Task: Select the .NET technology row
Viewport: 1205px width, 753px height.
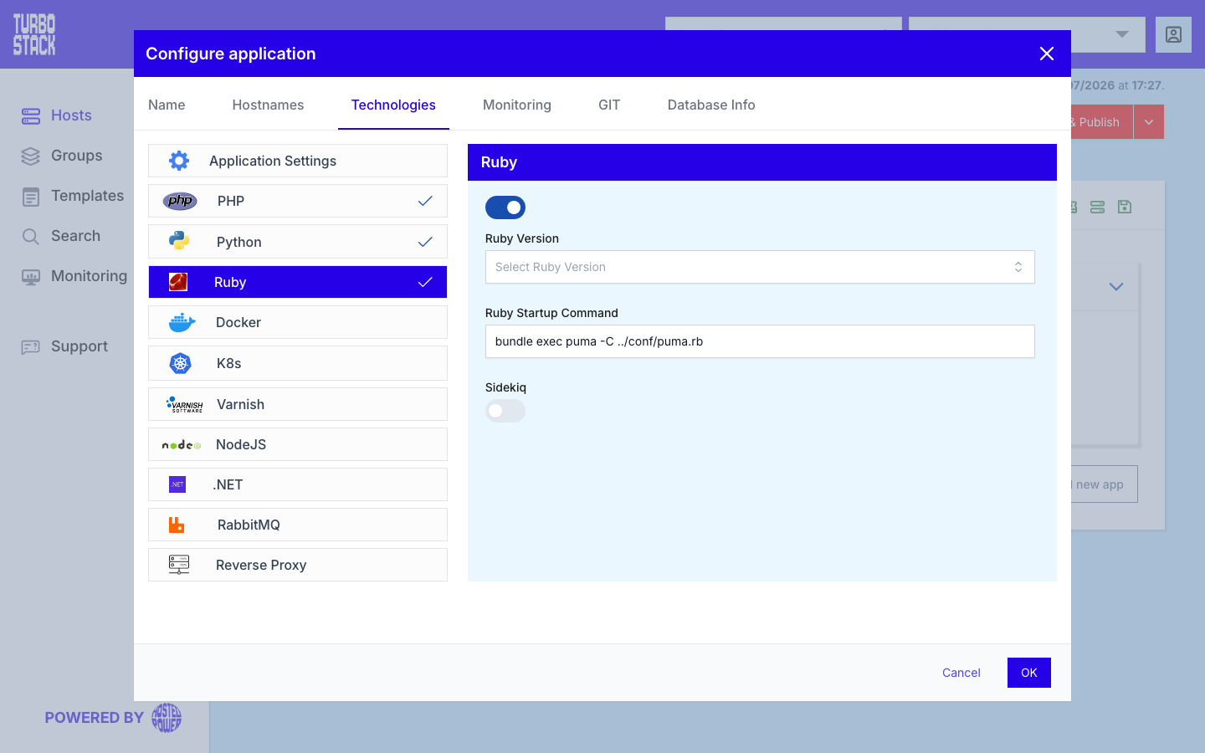Action: [x=298, y=484]
